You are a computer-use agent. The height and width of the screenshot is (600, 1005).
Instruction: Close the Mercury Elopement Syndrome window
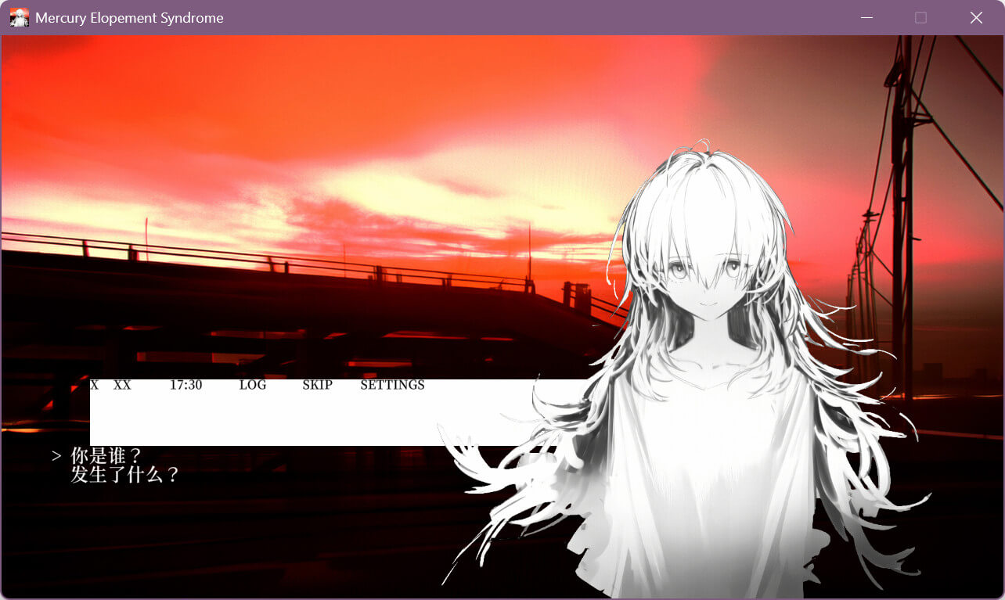coord(976,17)
